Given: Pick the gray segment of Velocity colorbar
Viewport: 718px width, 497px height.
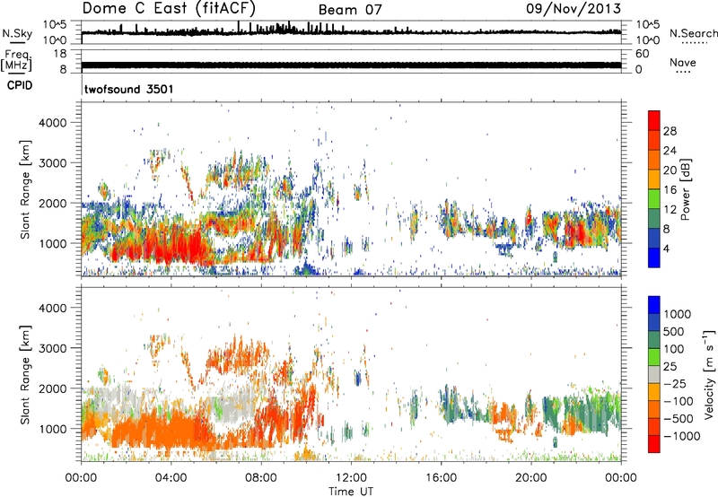Looking at the screenshot, I should click(x=654, y=374).
